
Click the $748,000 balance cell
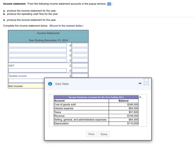point(124,116)
